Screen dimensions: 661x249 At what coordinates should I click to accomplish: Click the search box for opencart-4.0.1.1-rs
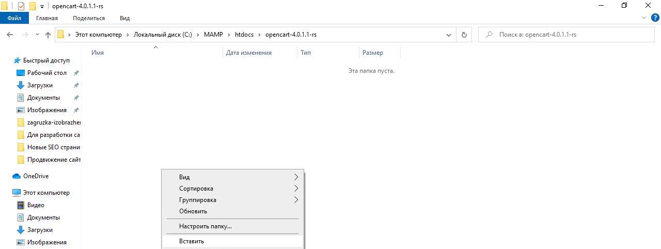point(568,35)
